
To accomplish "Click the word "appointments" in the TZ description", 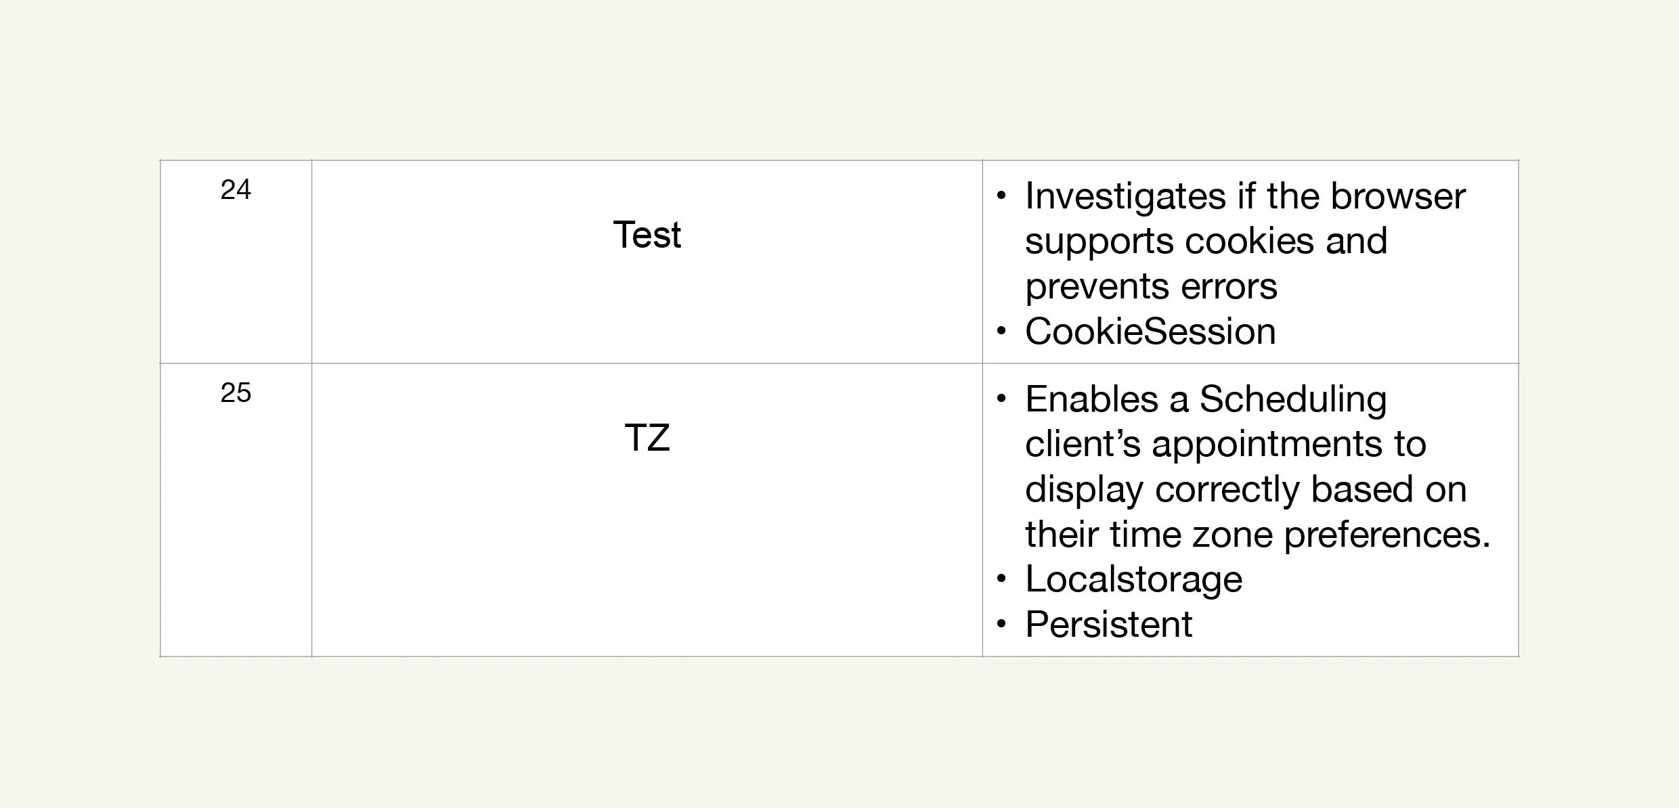I will point(1267,445).
